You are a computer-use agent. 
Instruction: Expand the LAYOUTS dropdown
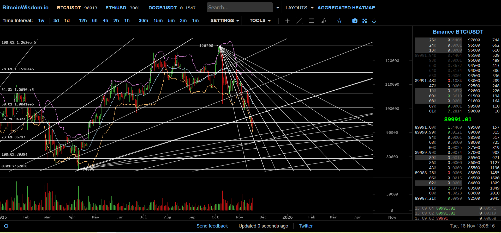tap(299, 8)
